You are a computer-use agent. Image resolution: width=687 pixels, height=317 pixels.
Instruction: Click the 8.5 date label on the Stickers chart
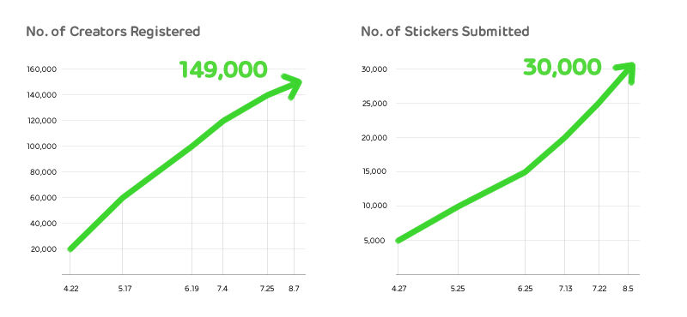tap(629, 289)
